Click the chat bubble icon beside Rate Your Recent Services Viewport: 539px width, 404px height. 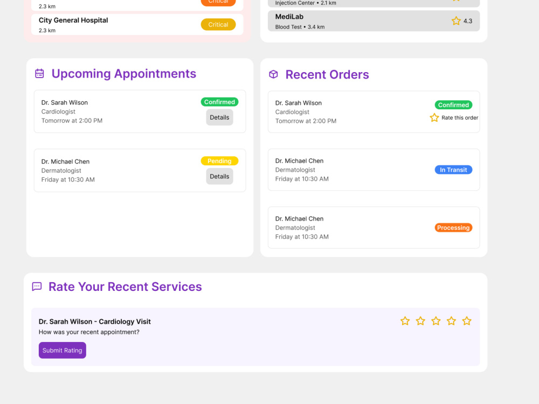tap(37, 287)
